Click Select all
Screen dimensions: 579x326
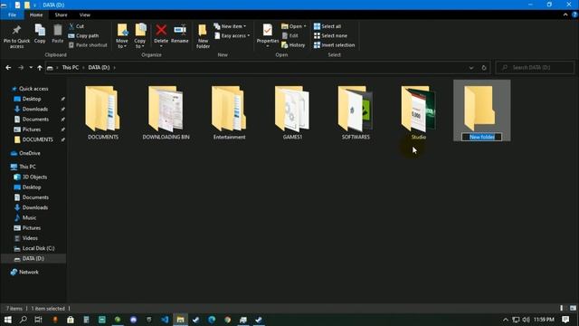pyautogui.click(x=327, y=26)
